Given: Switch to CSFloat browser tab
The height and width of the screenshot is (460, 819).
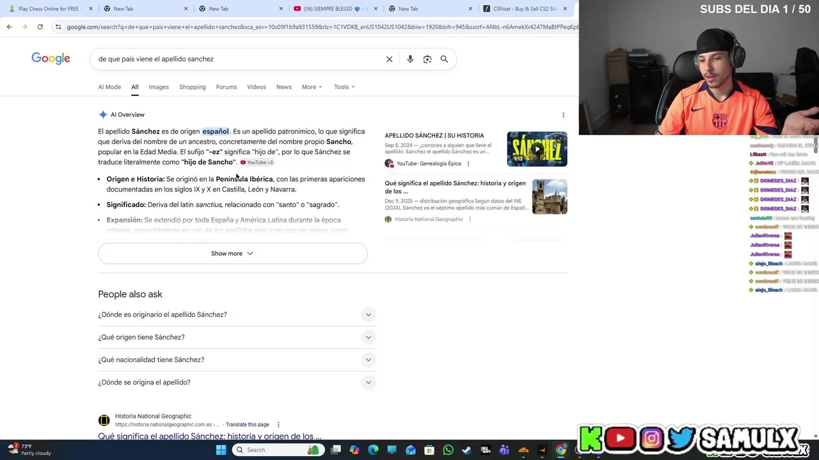Looking at the screenshot, I should click(525, 9).
